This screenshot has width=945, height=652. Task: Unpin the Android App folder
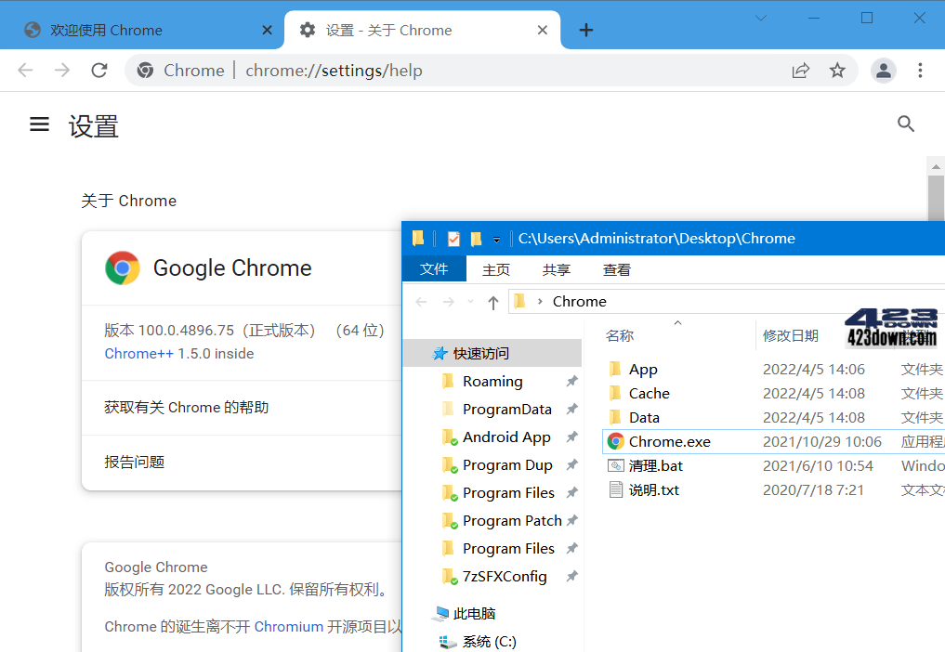(x=572, y=437)
